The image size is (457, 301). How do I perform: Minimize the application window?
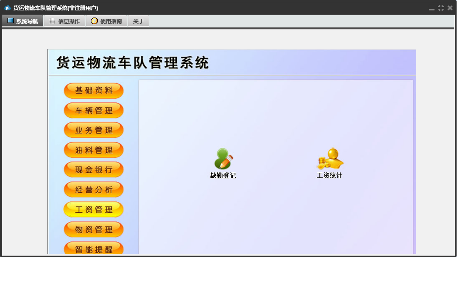(432, 8)
